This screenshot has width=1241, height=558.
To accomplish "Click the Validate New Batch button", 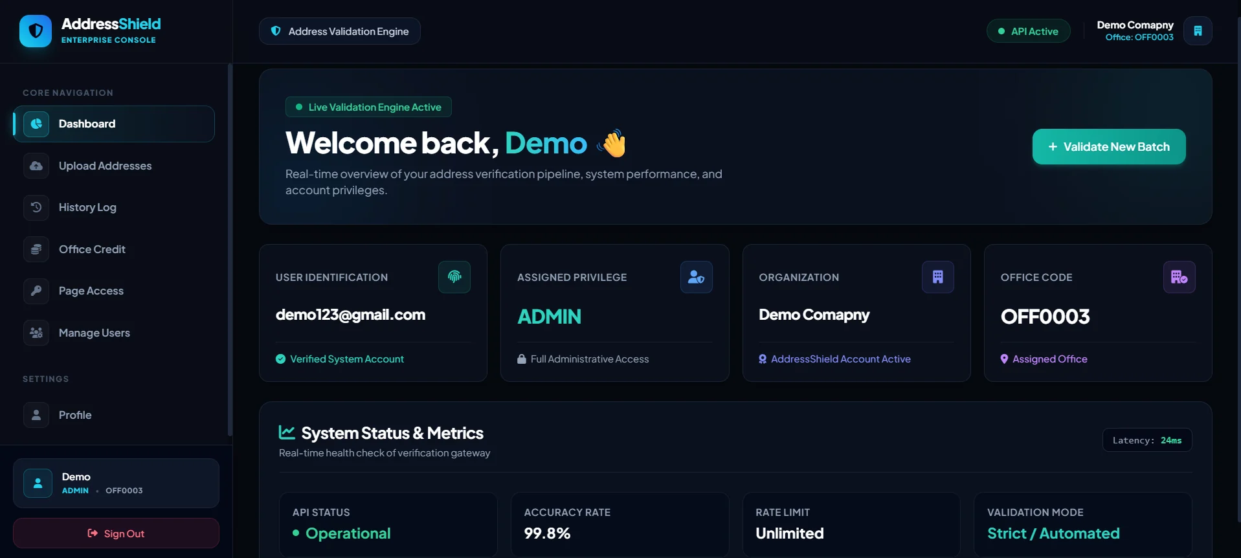I will coord(1109,147).
